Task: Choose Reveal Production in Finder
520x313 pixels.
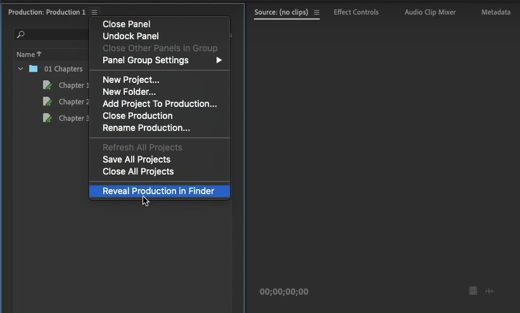Action: coord(158,191)
